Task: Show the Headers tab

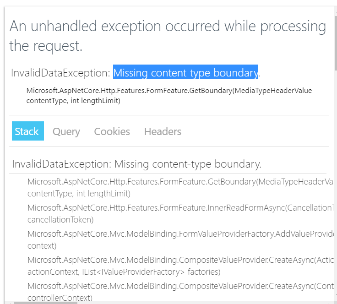Action: 163,131
